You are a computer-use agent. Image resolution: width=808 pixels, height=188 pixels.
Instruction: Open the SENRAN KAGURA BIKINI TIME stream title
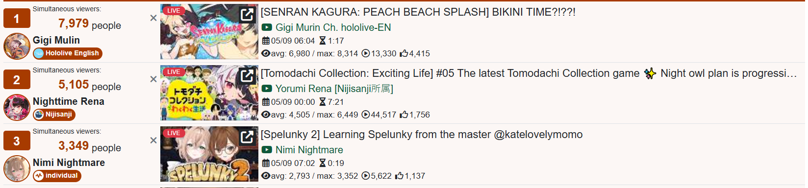(x=418, y=12)
